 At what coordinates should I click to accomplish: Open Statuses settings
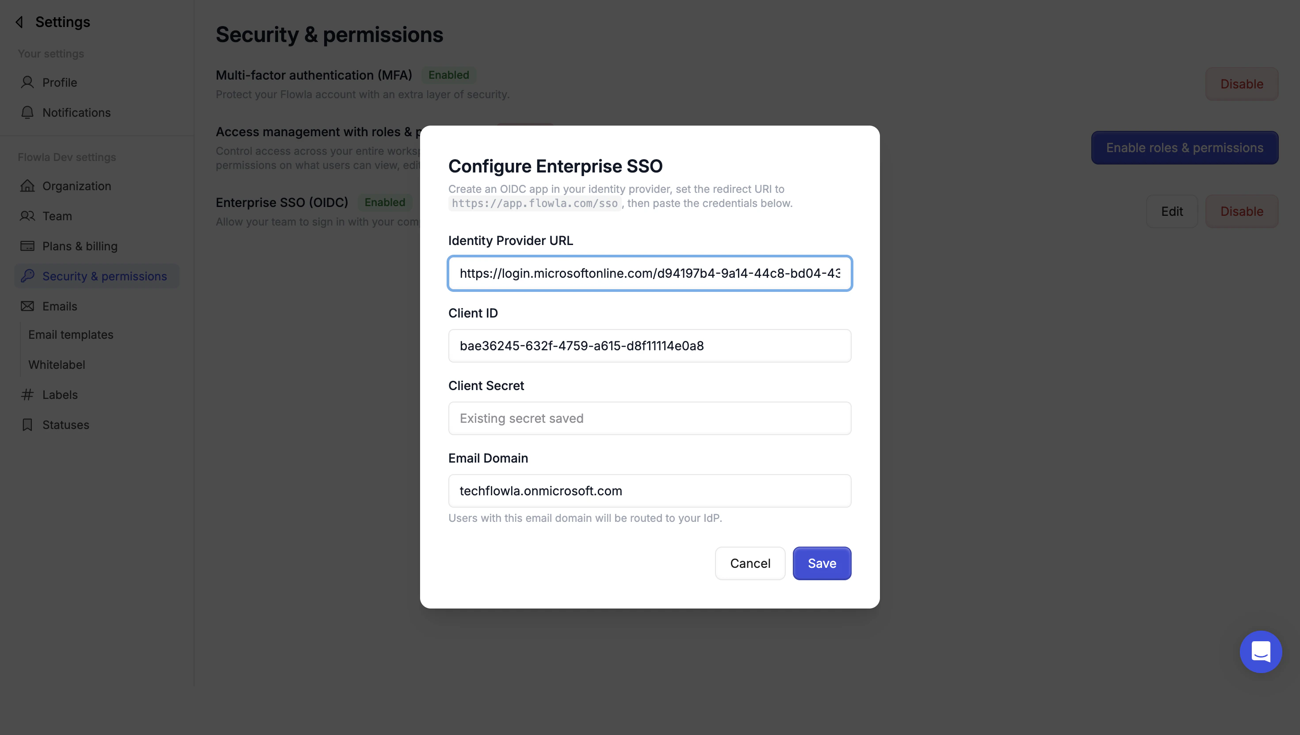click(x=97, y=425)
